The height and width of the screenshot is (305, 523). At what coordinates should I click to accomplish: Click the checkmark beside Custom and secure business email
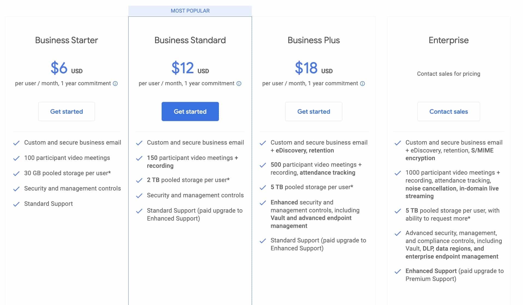(x=16, y=142)
